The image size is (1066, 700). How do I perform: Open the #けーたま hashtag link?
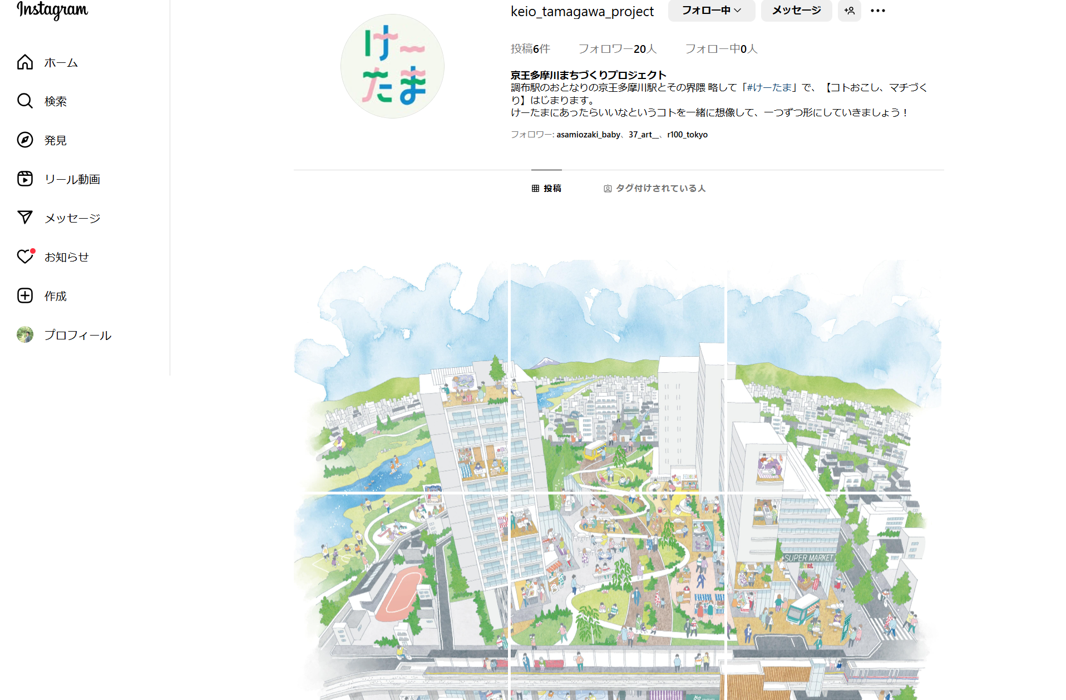[x=769, y=87]
